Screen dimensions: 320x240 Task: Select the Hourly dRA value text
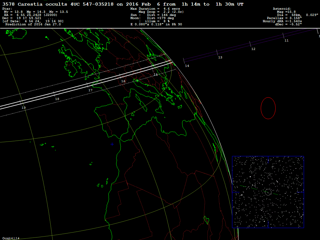(x=282, y=21)
